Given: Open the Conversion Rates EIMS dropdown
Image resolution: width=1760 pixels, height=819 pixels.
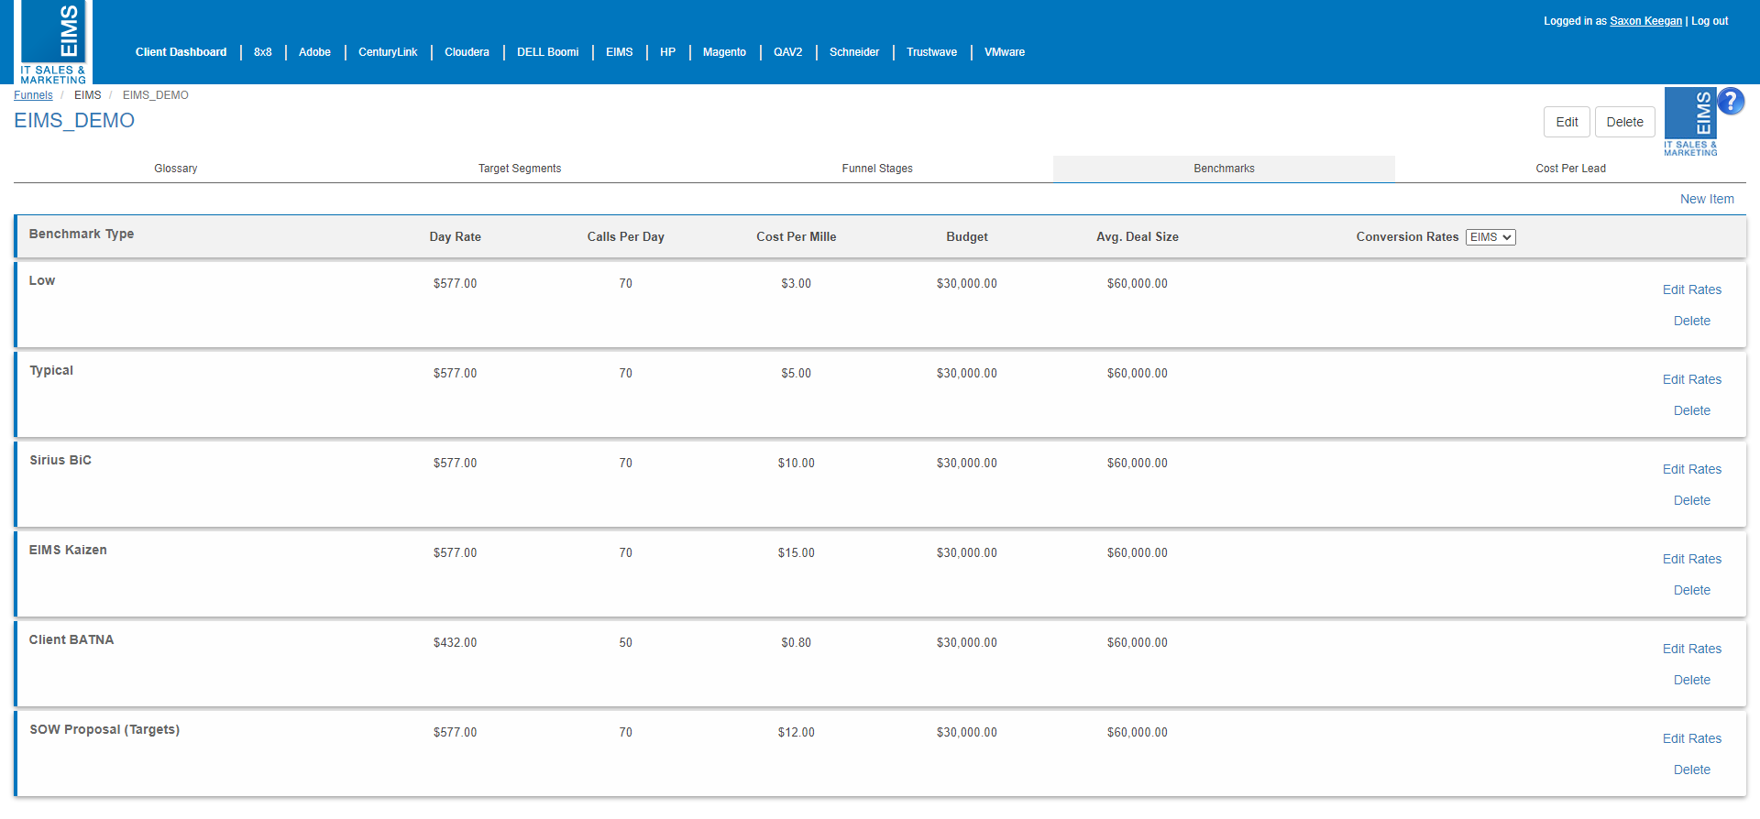Looking at the screenshot, I should 1490,237.
